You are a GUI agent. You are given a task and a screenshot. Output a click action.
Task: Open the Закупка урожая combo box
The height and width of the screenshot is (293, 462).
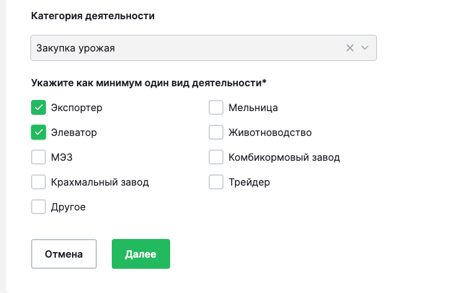tap(204, 48)
